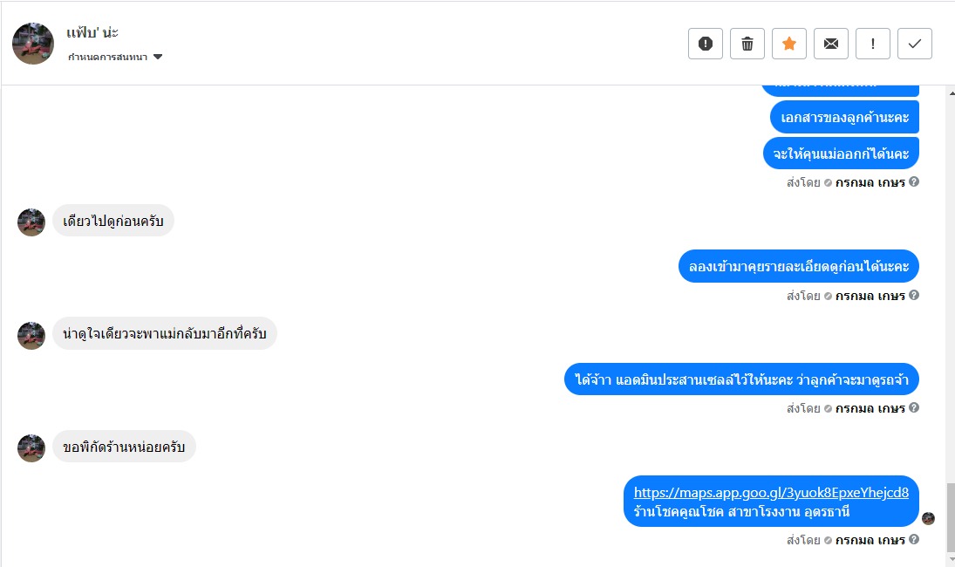Toggle the orange star follow-up marker
The width and height of the screenshot is (955, 567).
[x=789, y=44]
